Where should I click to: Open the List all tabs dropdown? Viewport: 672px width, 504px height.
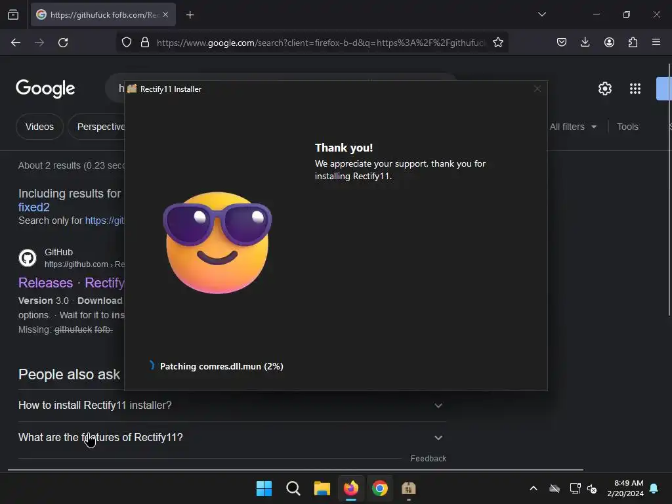541,14
